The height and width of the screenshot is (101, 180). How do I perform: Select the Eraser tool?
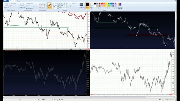40,7
